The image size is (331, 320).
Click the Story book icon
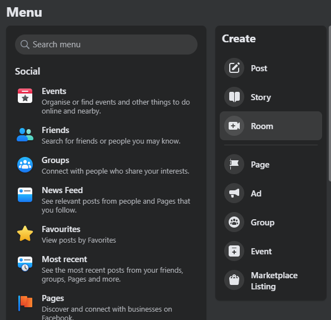pos(234,97)
